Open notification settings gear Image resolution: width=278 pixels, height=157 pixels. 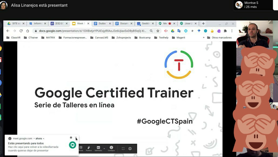[x=71, y=138]
